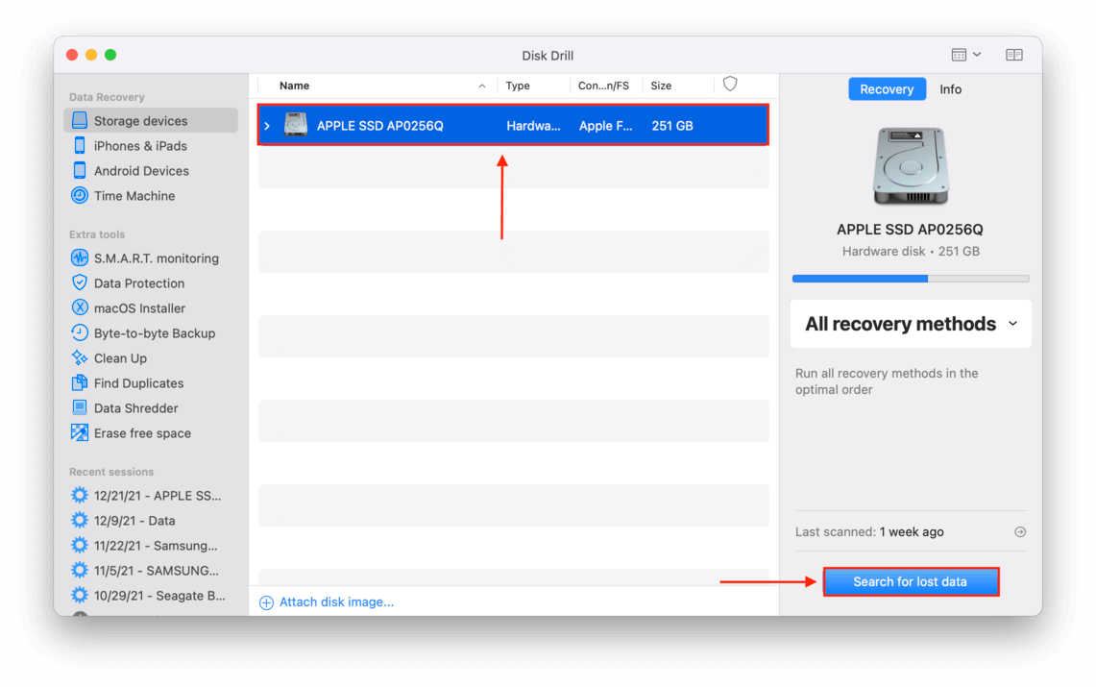The image size is (1096, 687).
Task: Open the Clean Up sparkle icon
Action: pyautogui.click(x=80, y=357)
